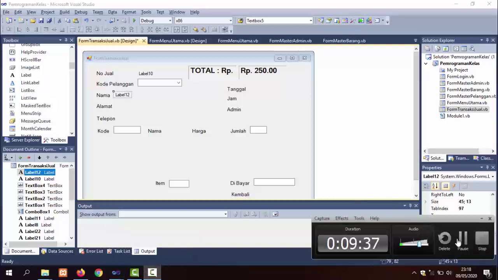Move selected outline item down with black arrow

(39, 157)
